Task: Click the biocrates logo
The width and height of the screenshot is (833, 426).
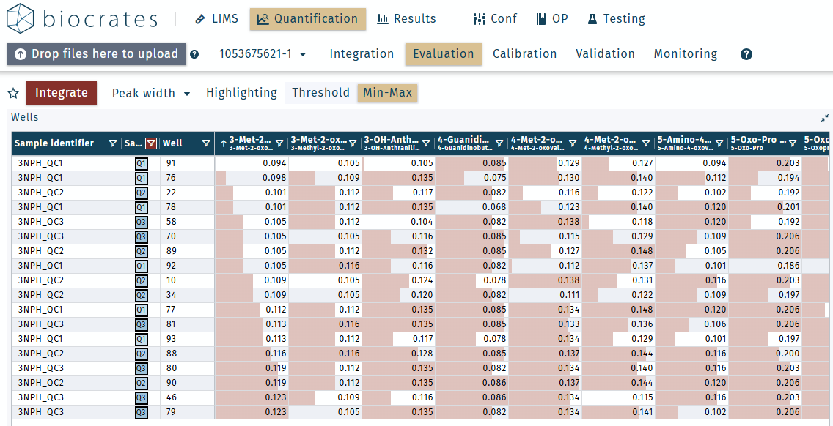Action: click(x=82, y=18)
